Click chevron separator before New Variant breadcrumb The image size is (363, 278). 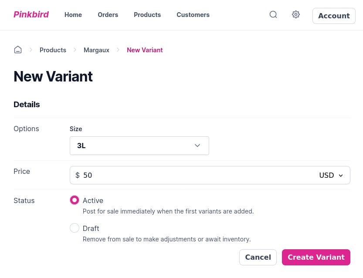point(118,50)
